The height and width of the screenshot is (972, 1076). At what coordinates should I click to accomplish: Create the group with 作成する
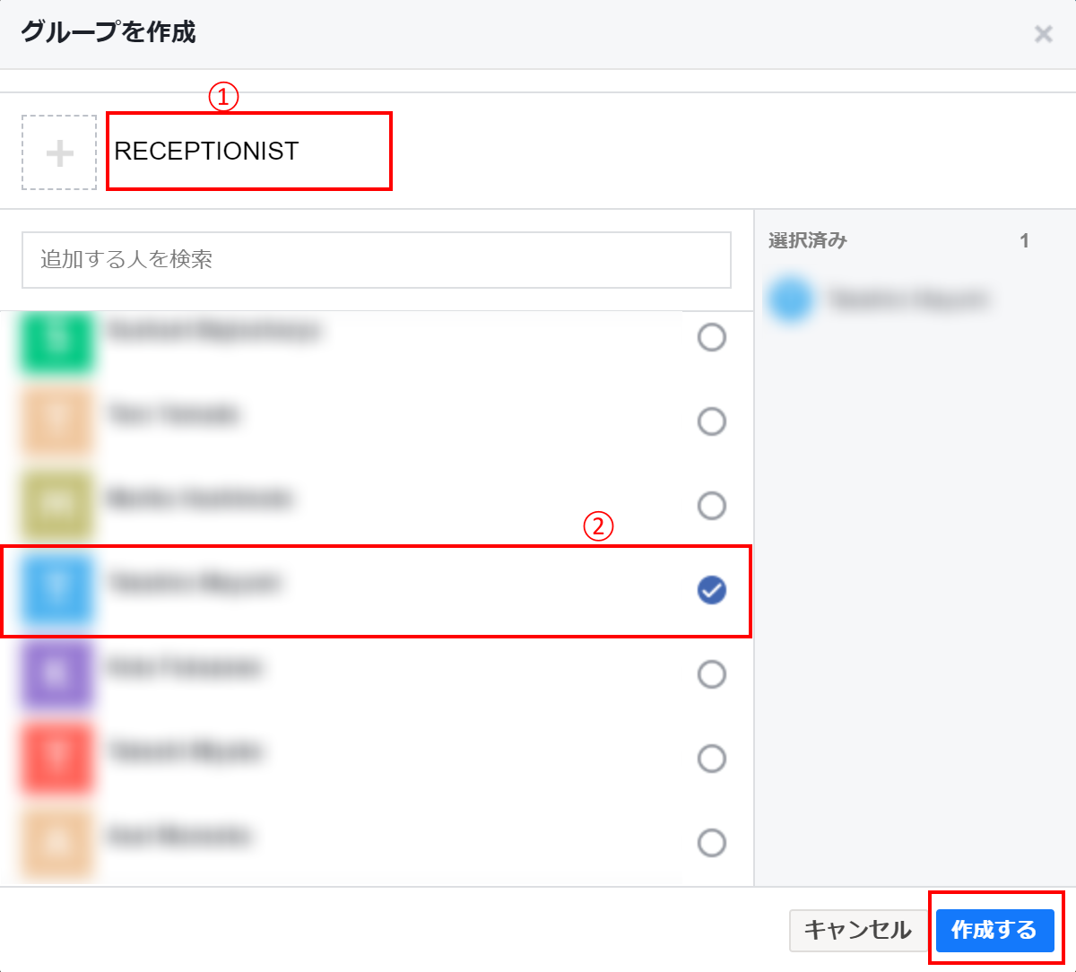point(994,930)
